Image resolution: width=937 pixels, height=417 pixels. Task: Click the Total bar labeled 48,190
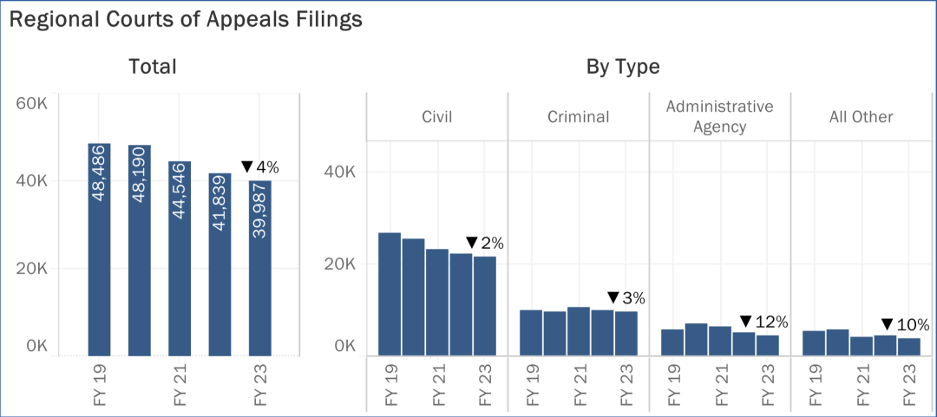point(140,251)
